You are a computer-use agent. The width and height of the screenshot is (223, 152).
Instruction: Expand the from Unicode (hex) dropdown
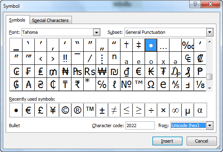tap(210, 126)
